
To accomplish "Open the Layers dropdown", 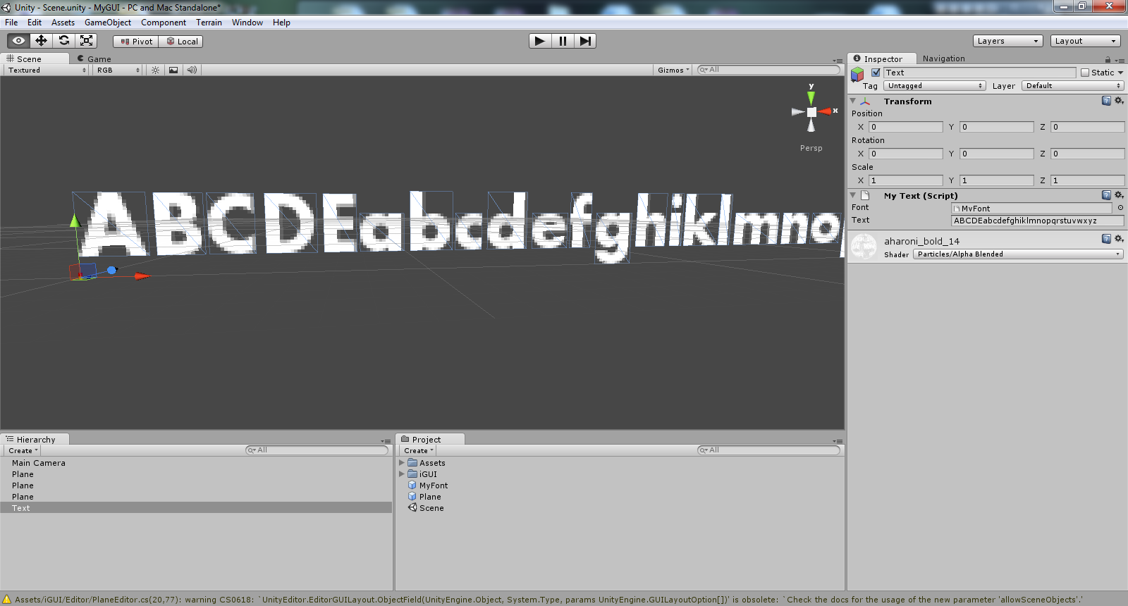I will pyautogui.click(x=1007, y=41).
